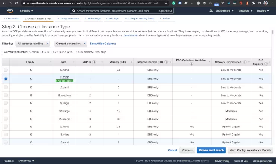This screenshot has width=276, height=164.
Task: Click the browser forward arrow
Action: tap(10, 3)
